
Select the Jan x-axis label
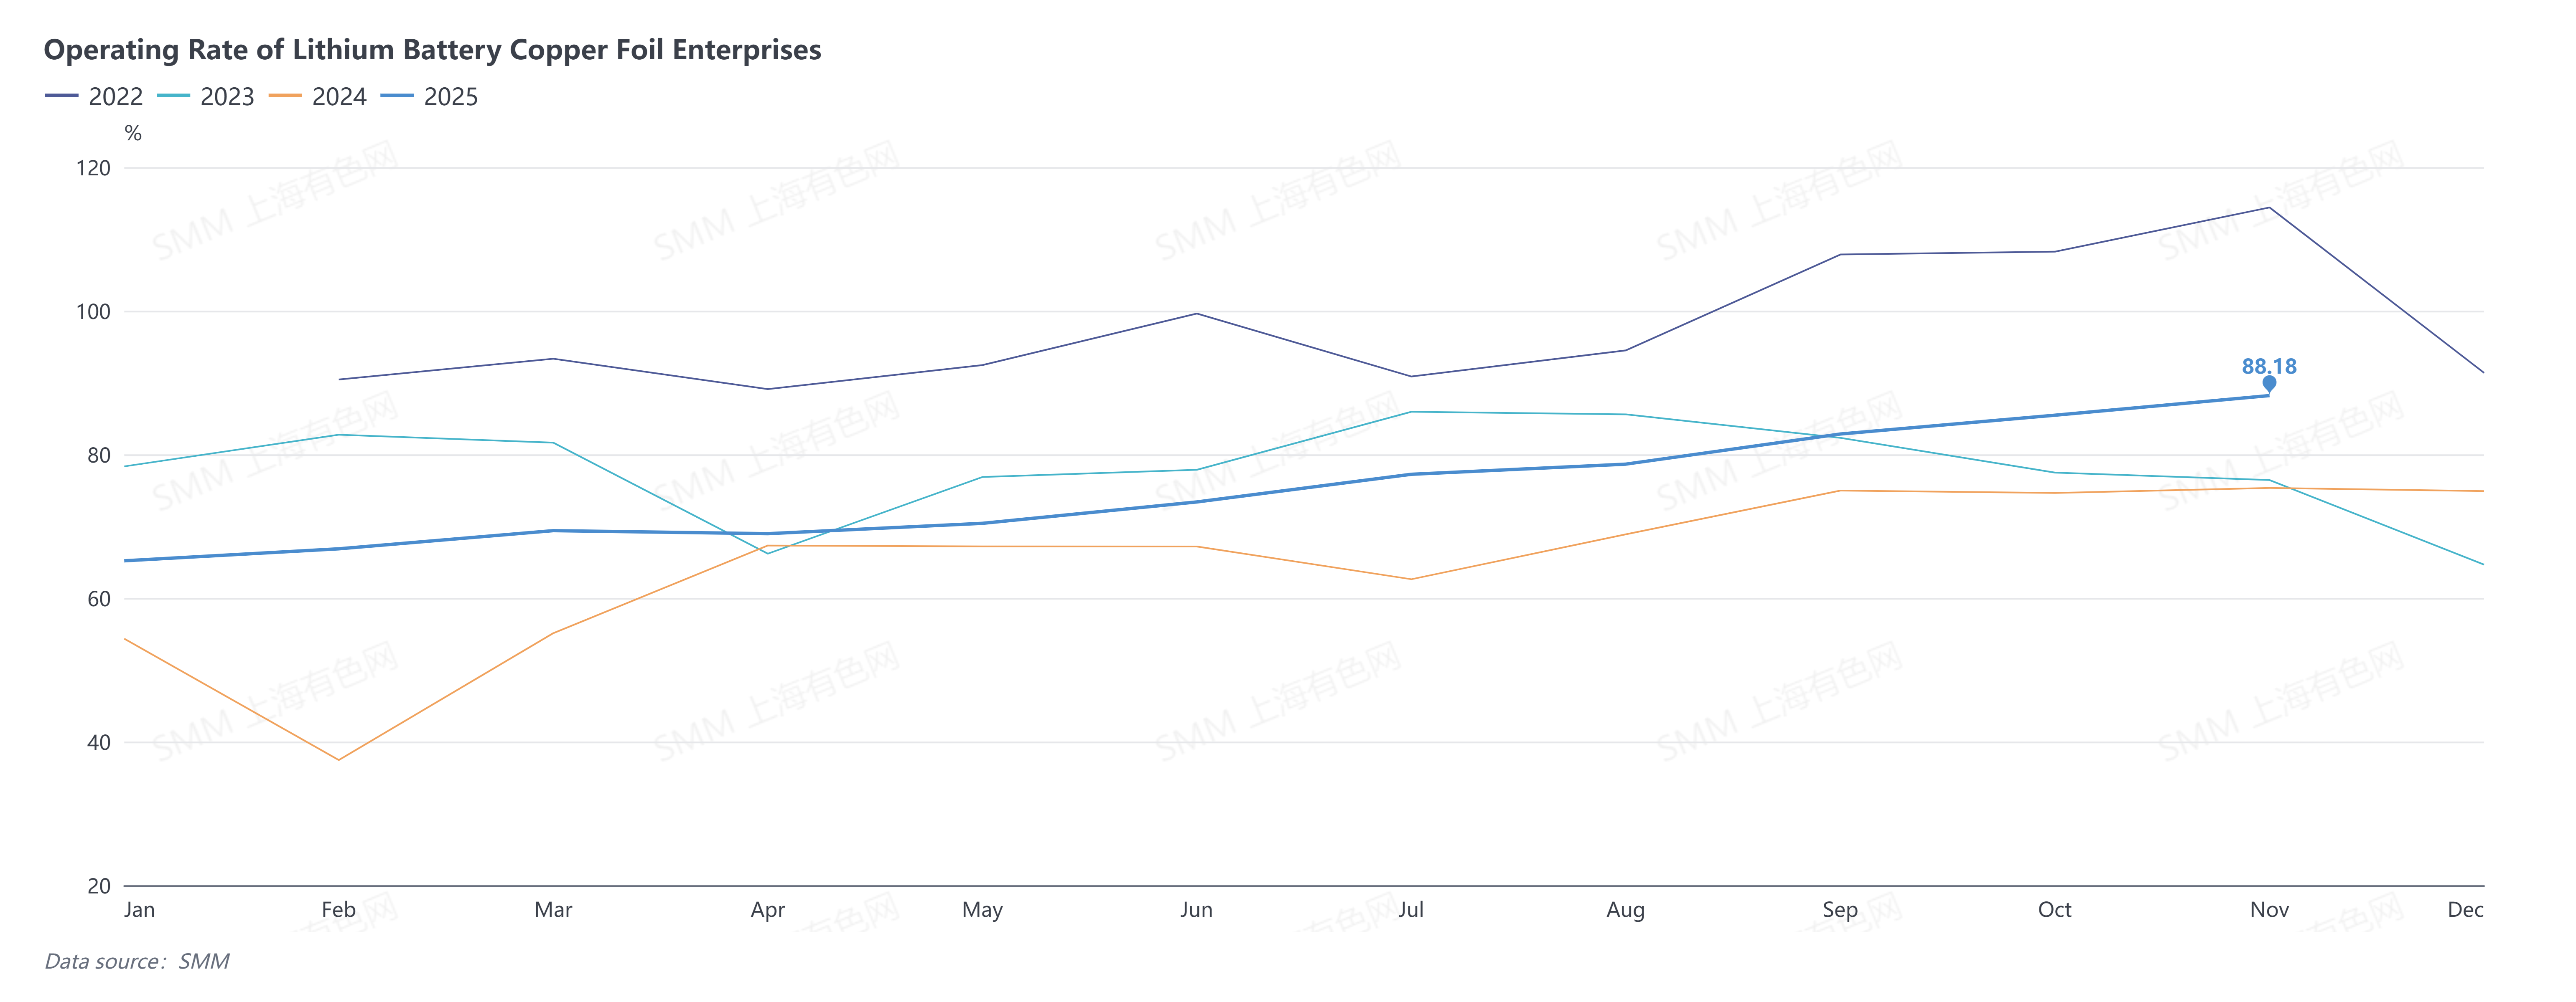pos(139,909)
